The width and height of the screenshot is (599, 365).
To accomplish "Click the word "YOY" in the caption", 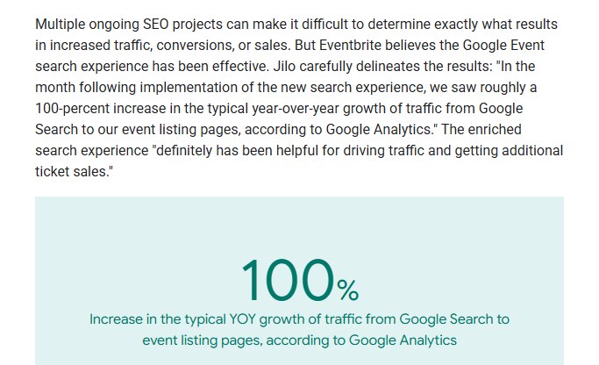I will point(242,319).
